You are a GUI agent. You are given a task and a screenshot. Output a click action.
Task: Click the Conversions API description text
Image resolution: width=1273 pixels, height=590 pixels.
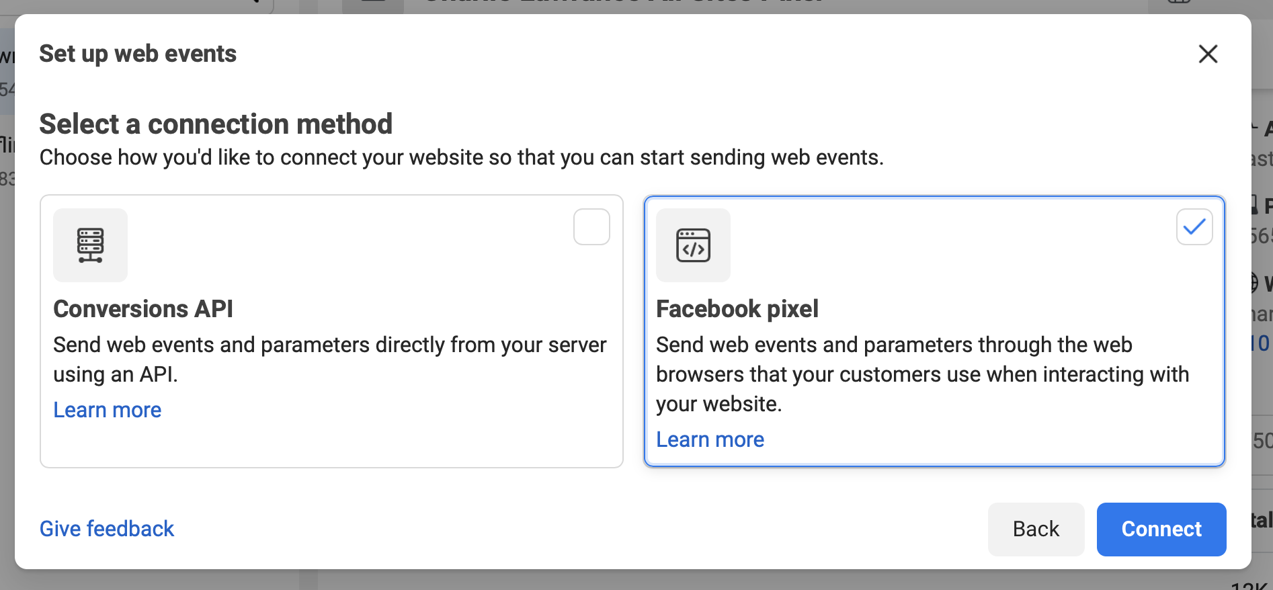(x=330, y=360)
